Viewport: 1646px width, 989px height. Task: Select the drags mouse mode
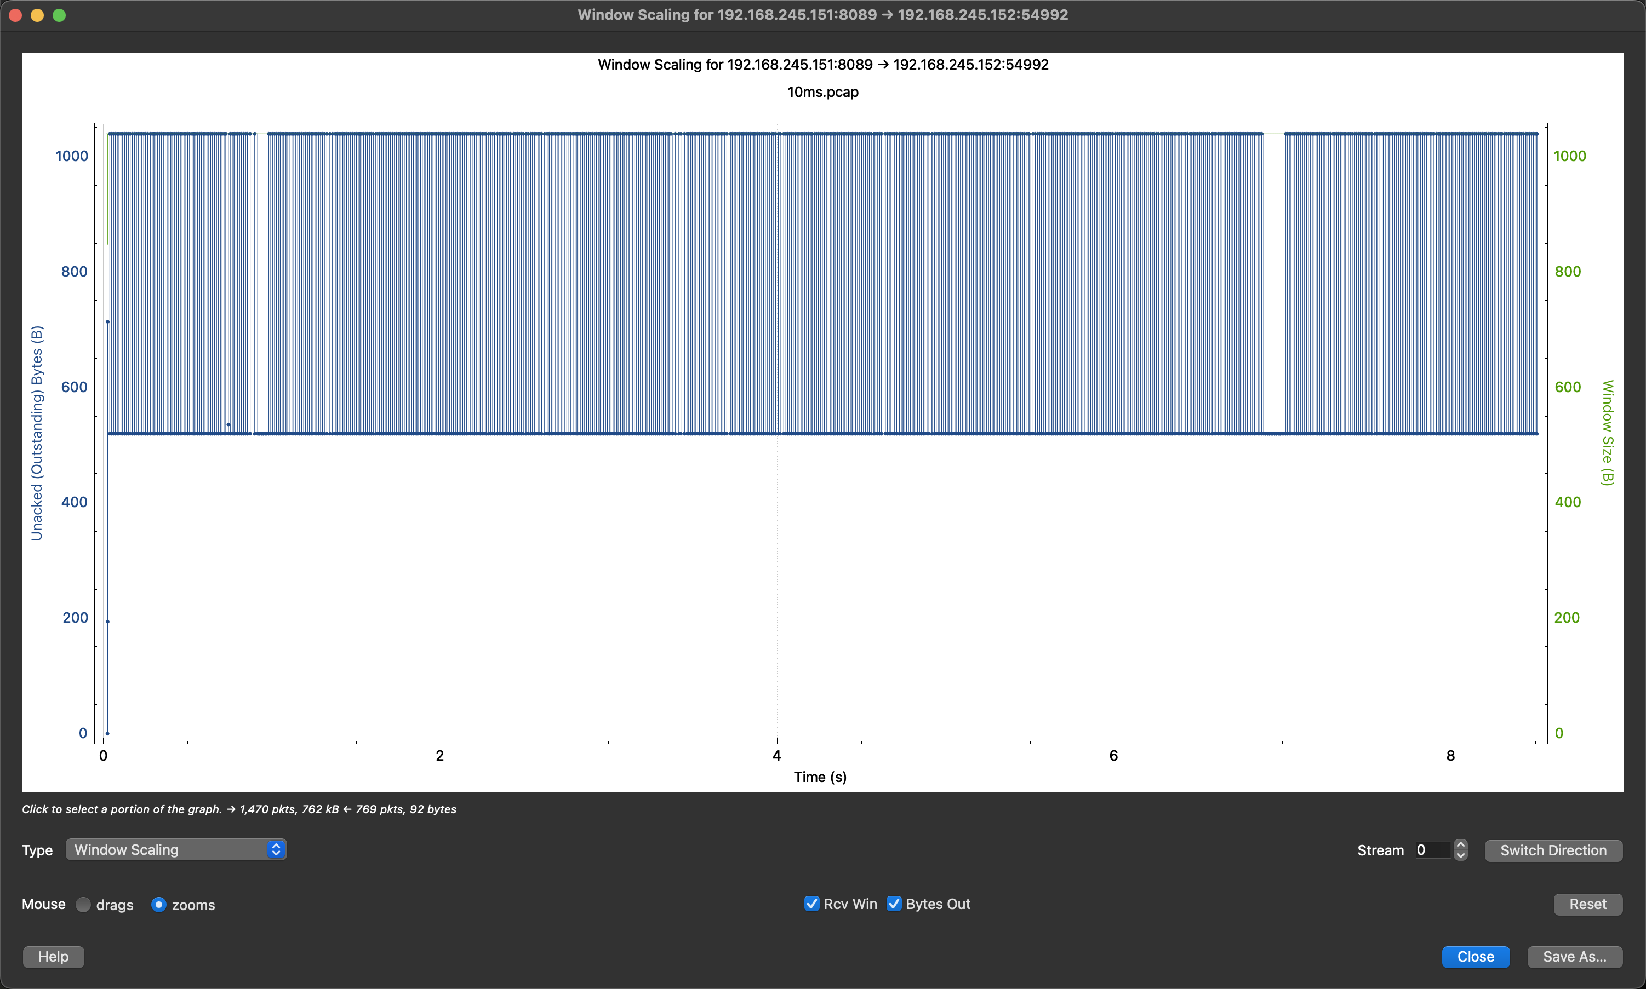(x=83, y=904)
